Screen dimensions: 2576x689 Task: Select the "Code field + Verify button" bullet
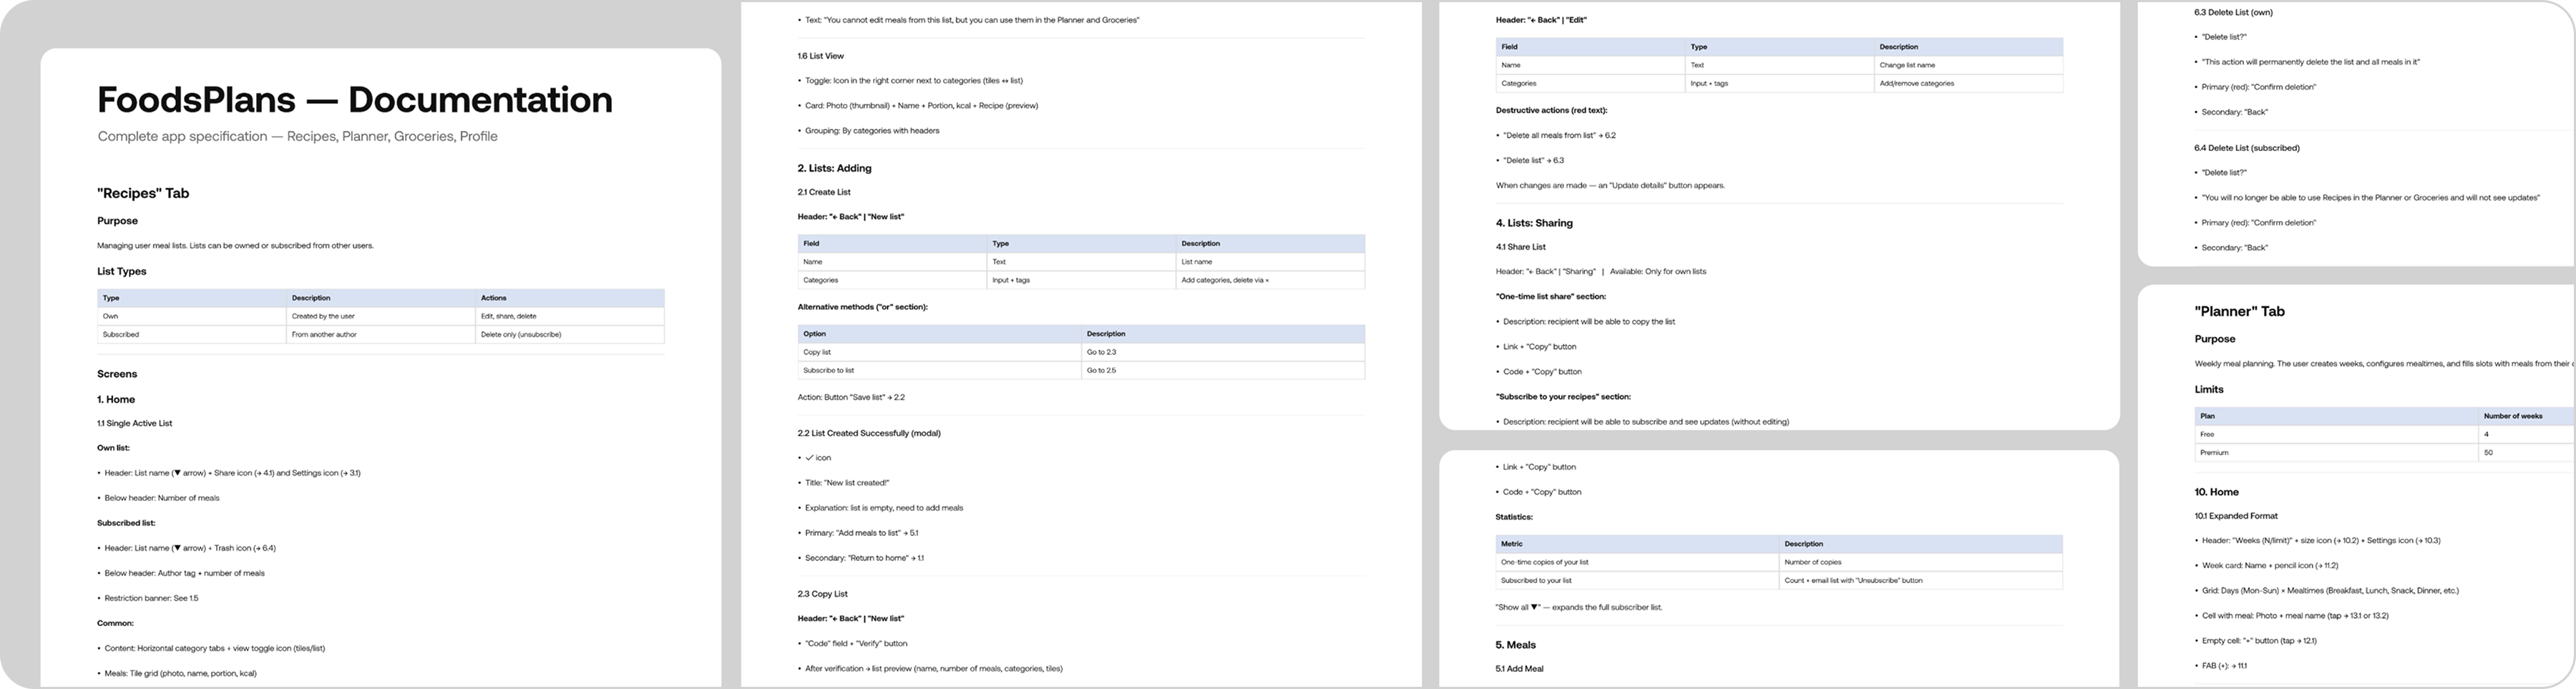(853, 644)
